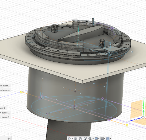The image size is (146, 140).
Task: Open the Display Settings monitor icon
Action: point(96,139)
